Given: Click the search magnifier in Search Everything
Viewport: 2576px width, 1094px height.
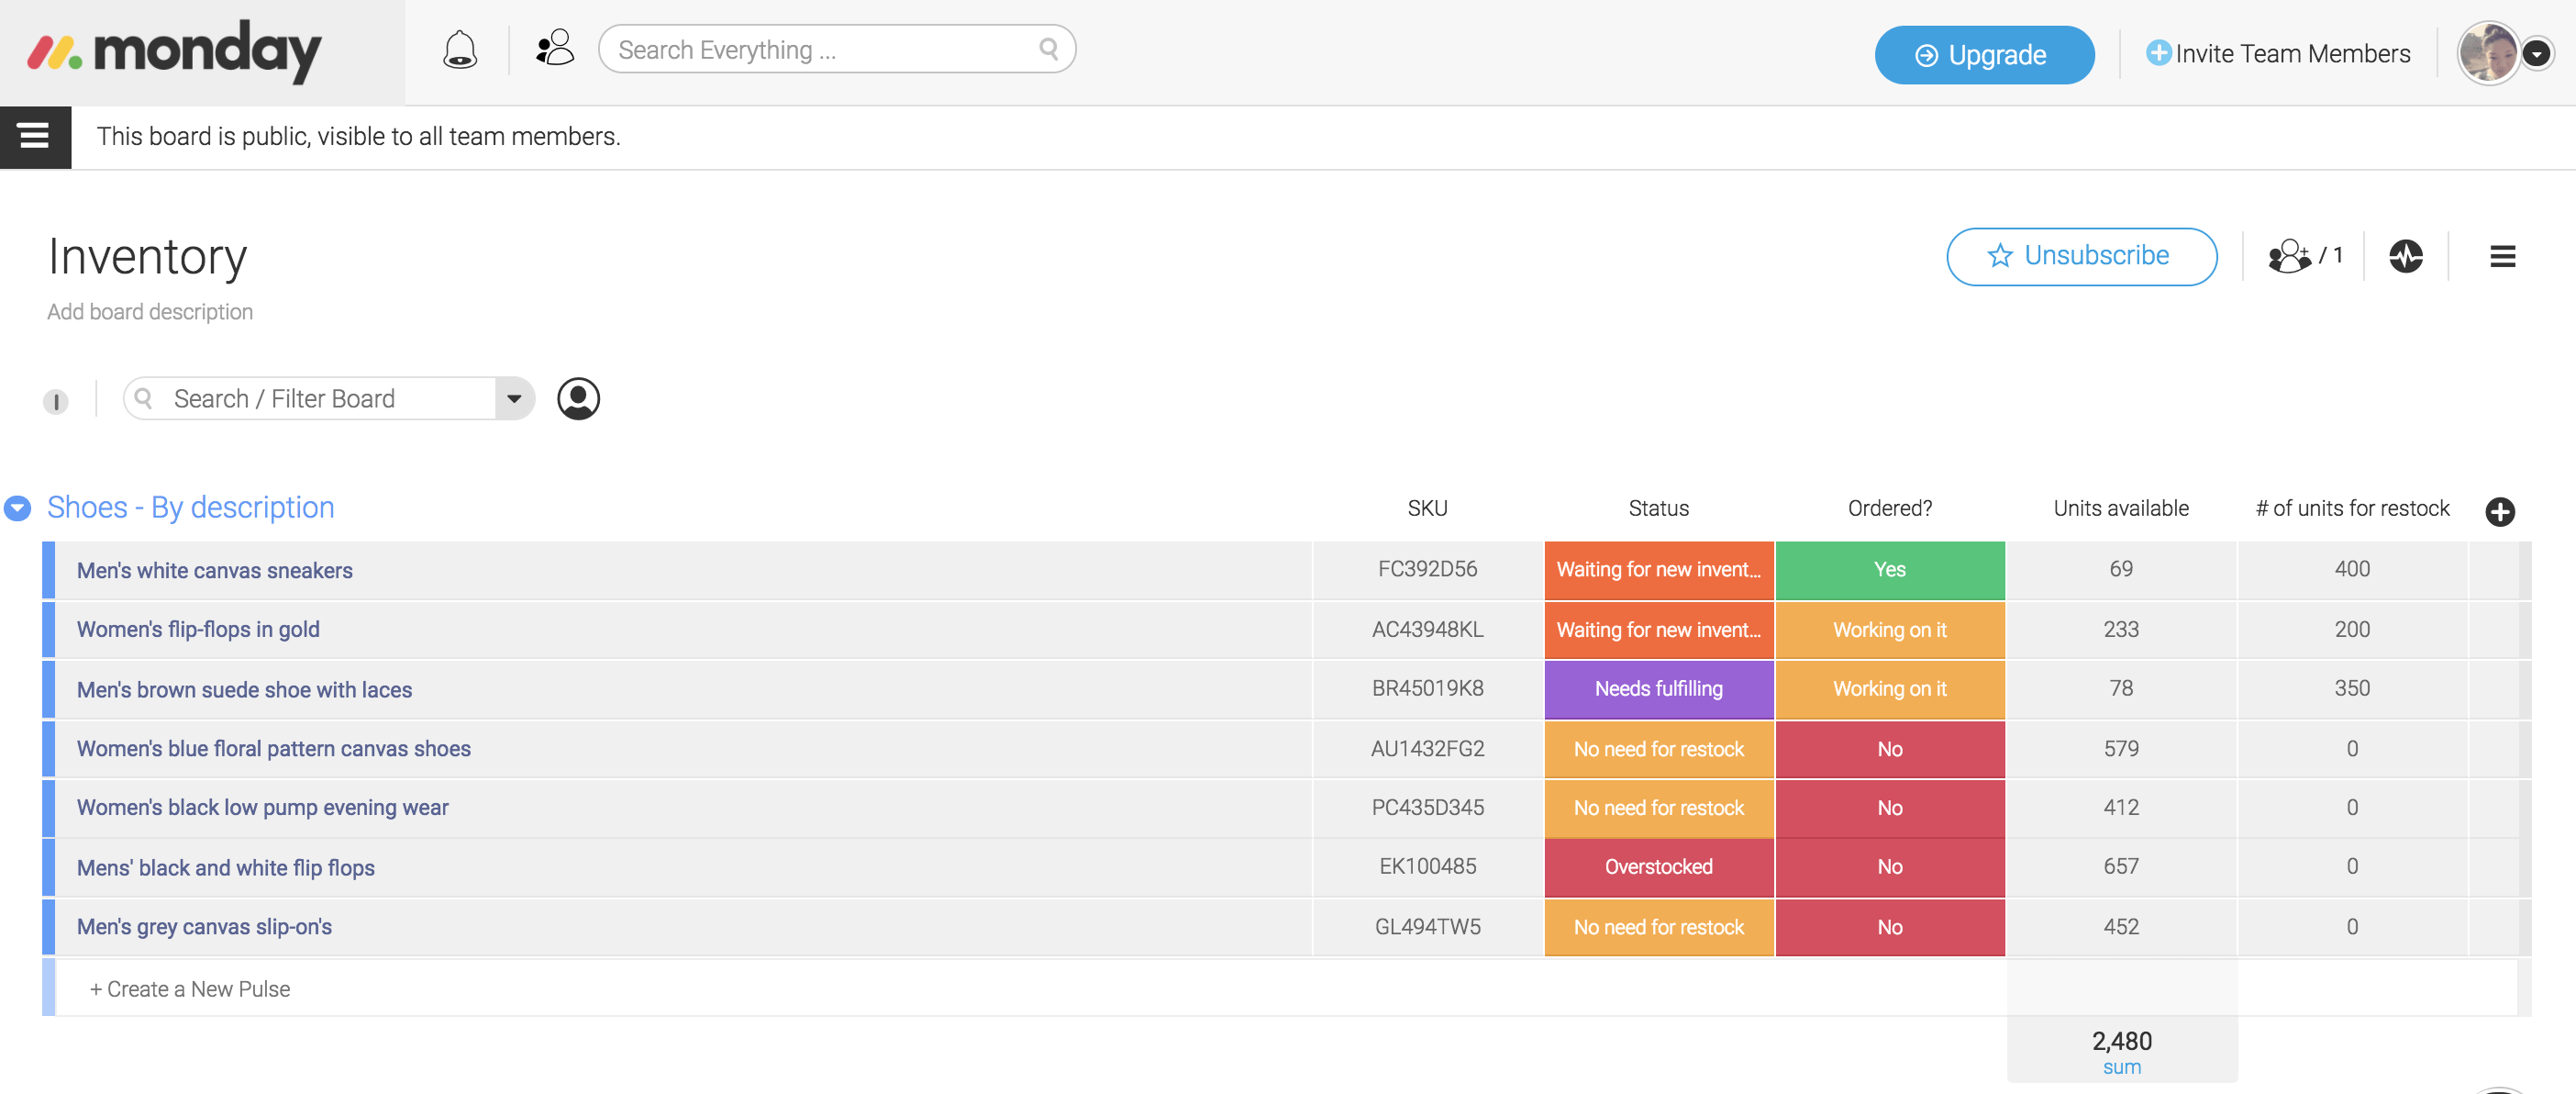Looking at the screenshot, I should (x=1048, y=49).
